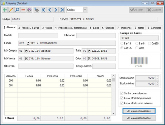
Task: Click the Código de barras field 07023
Action: click(140, 38)
